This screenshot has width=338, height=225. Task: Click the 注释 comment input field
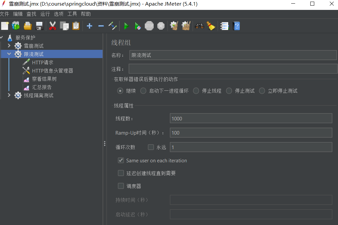233,69
